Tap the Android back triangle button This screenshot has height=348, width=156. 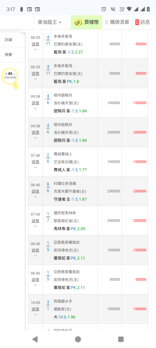click(35, 339)
